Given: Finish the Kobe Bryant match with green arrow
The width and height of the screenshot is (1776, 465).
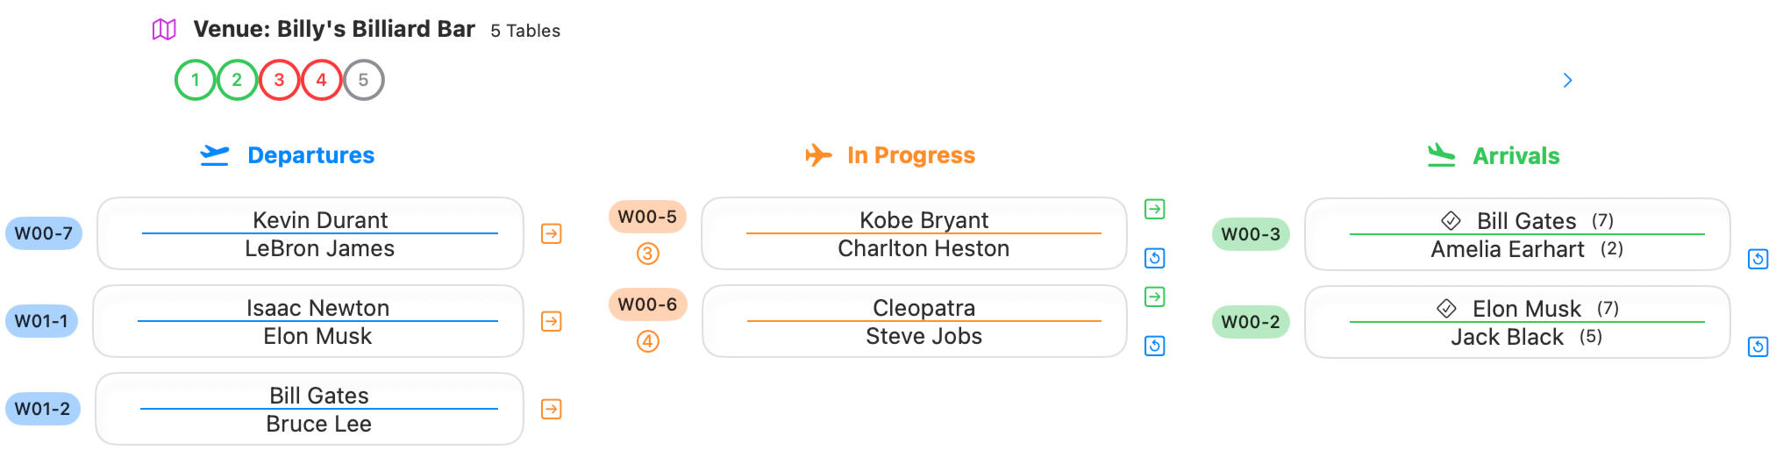Looking at the screenshot, I should click(1154, 209).
